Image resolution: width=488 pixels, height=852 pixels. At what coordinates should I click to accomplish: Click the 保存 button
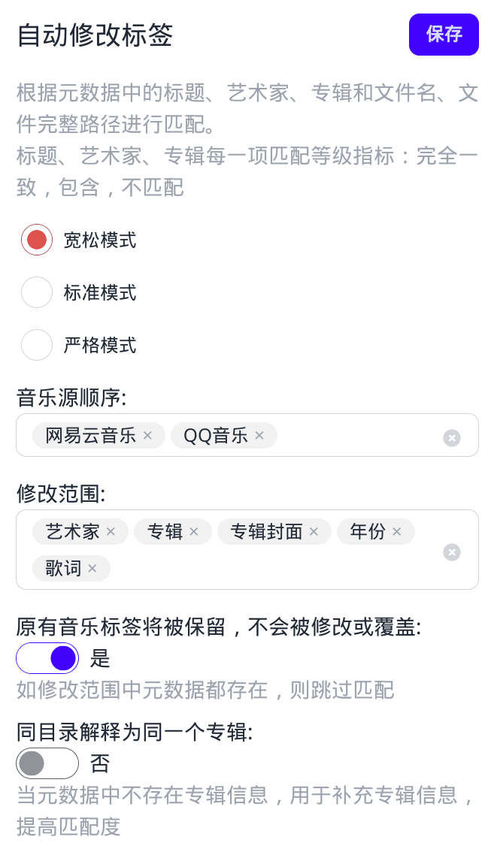tap(444, 34)
